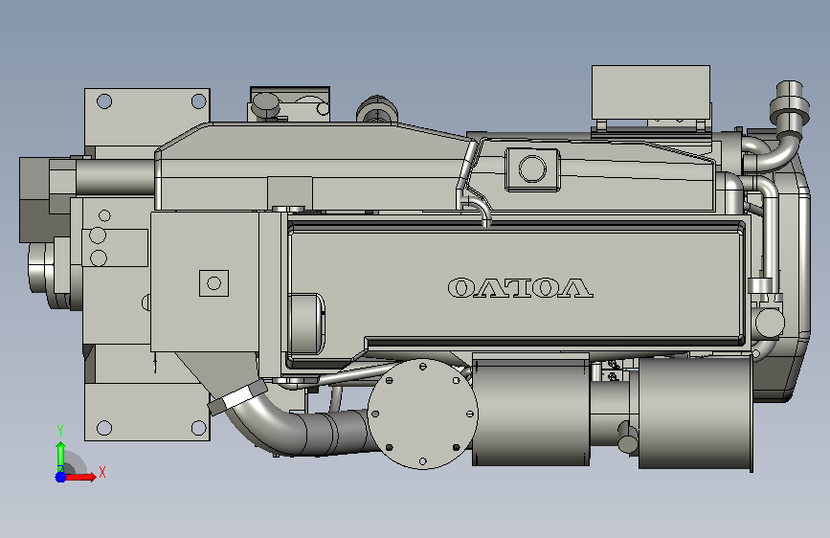
Task: Select the square boss with circle on upper cover
Action: tap(532, 169)
